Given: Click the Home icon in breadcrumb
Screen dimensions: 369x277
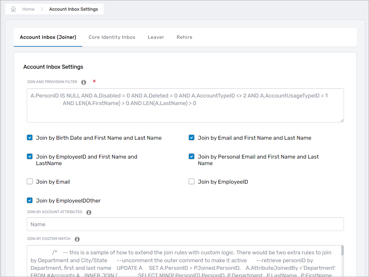Looking at the screenshot, I should point(13,9).
